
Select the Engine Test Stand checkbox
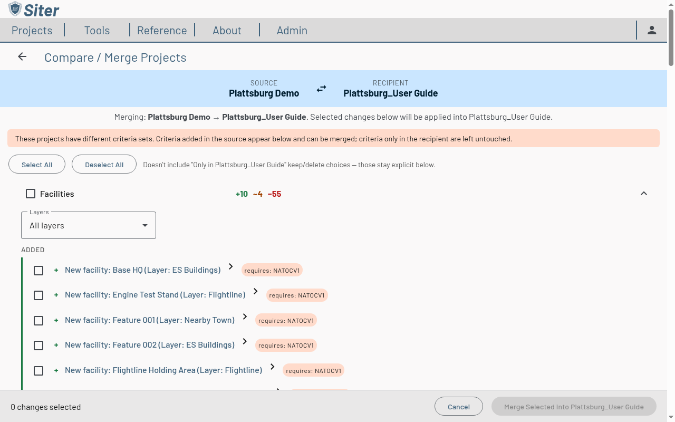(x=38, y=295)
